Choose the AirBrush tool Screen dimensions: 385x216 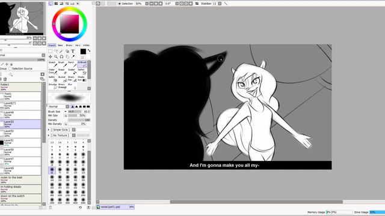(x=82, y=64)
